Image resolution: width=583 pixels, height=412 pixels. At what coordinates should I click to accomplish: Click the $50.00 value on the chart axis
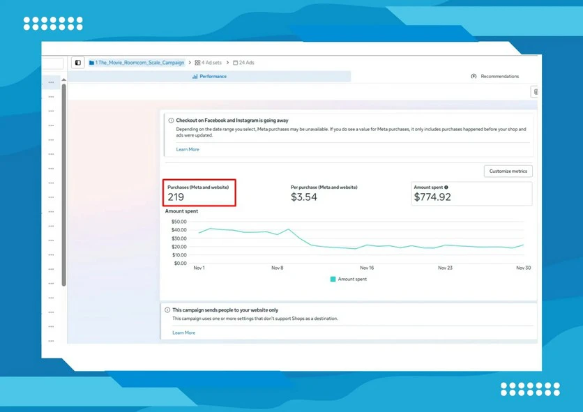tap(179, 222)
